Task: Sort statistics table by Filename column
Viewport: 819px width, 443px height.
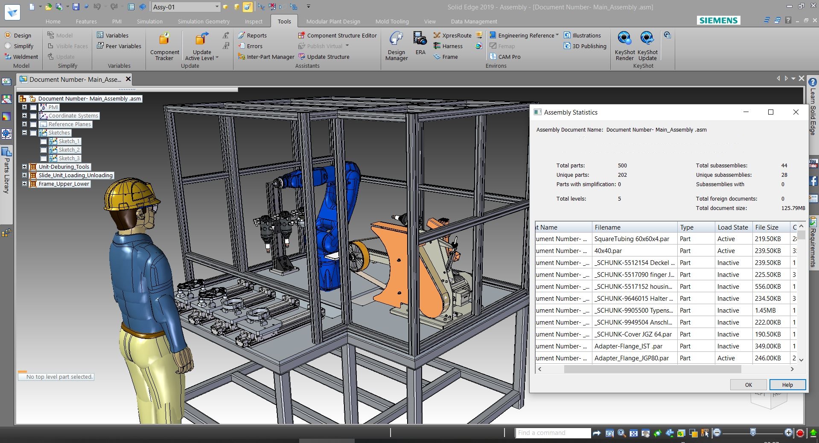Action: 635,227
